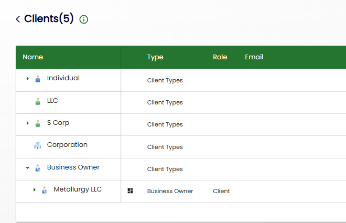Sort by the Type column header
Screen dimensions: 346x223
pos(155,57)
